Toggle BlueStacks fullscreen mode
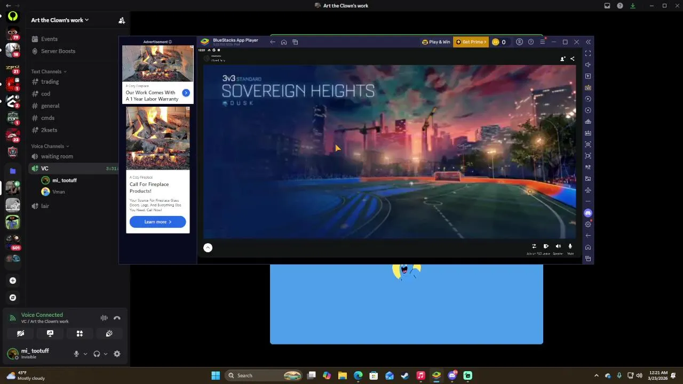 coord(588,53)
